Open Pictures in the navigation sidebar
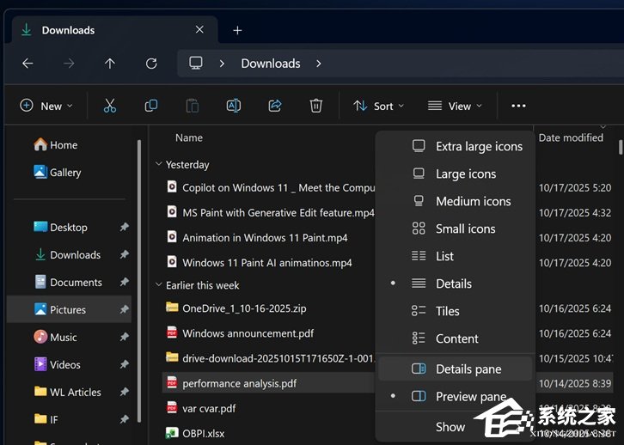 pyautogui.click(x=68, y=310)
